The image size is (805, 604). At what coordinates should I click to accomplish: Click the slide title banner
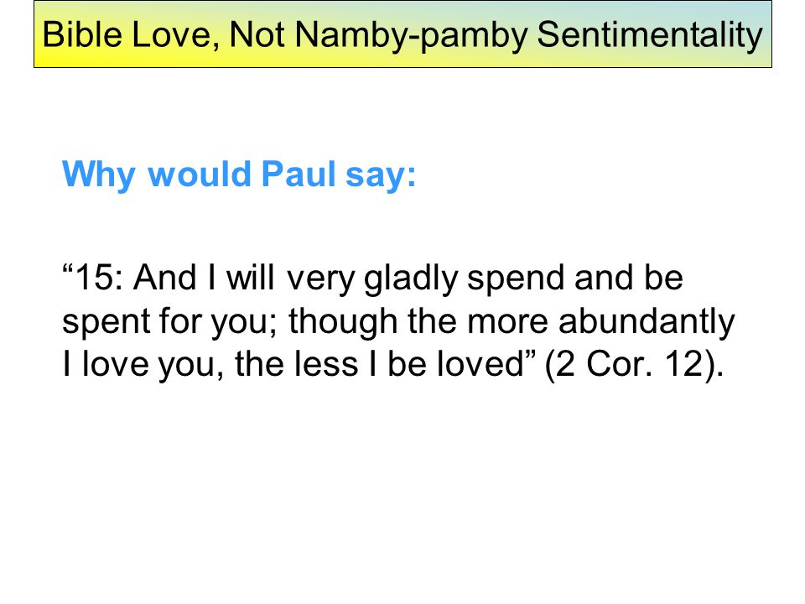click(x=402, y=34)
